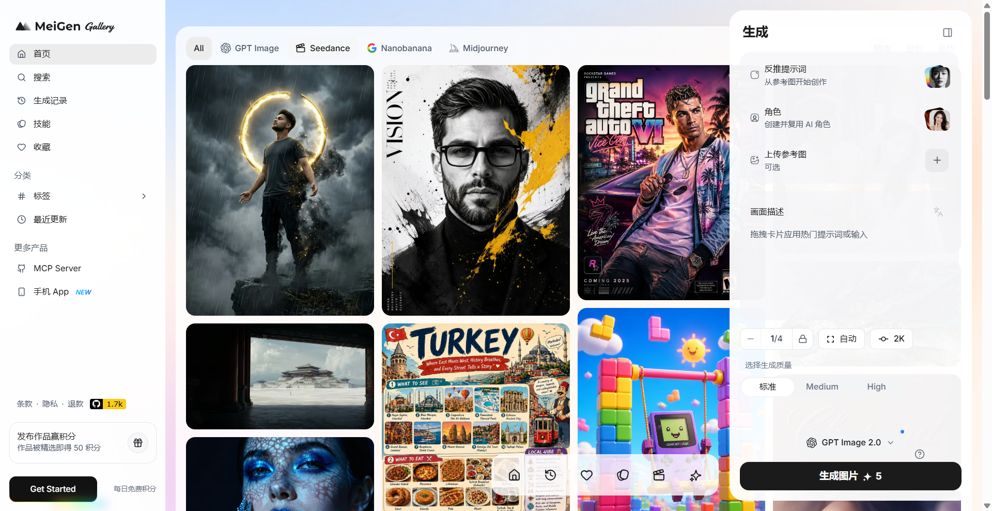The width and height of the screenshot is (992, 511).
Task: Select the Nanobanana filter tab
Action: point(399,48)
